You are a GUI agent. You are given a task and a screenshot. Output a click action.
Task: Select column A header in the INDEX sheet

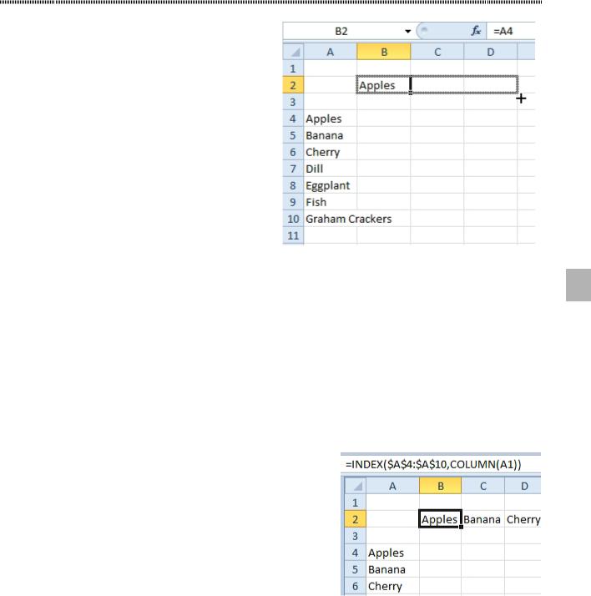pyautogui.click(x=392, y=486)
